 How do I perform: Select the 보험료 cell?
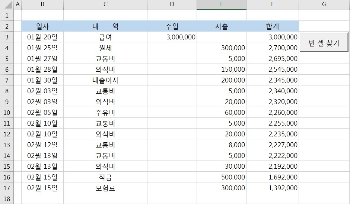(x=105, y=188)
